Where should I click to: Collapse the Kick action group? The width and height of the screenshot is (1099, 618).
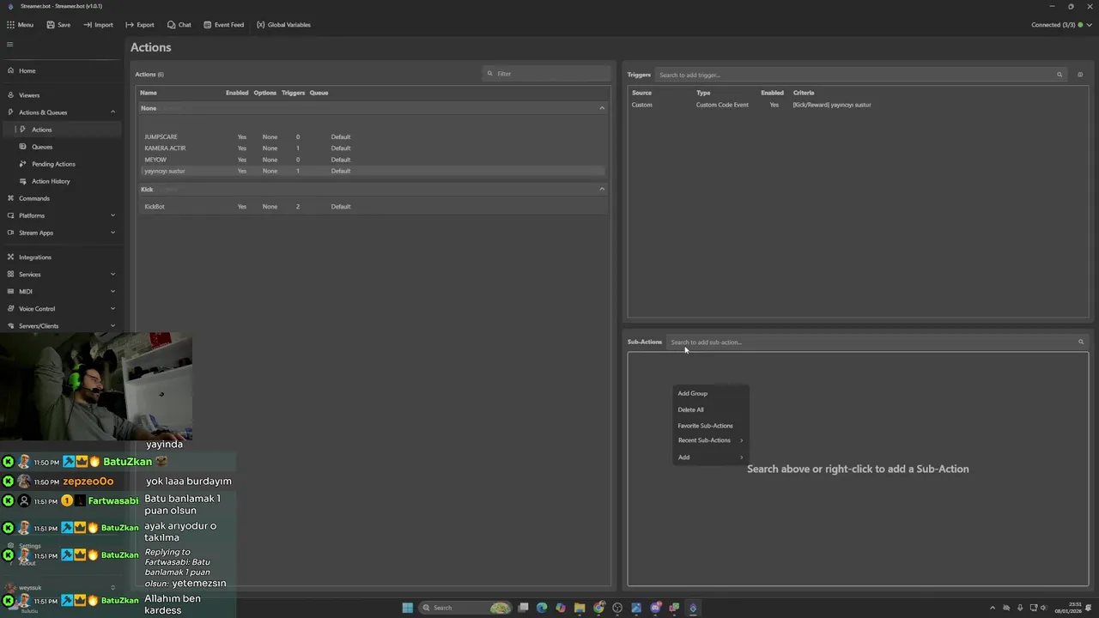pos(602,189)
